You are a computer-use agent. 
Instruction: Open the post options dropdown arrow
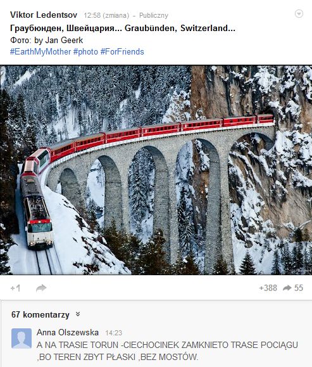(299, 14)
